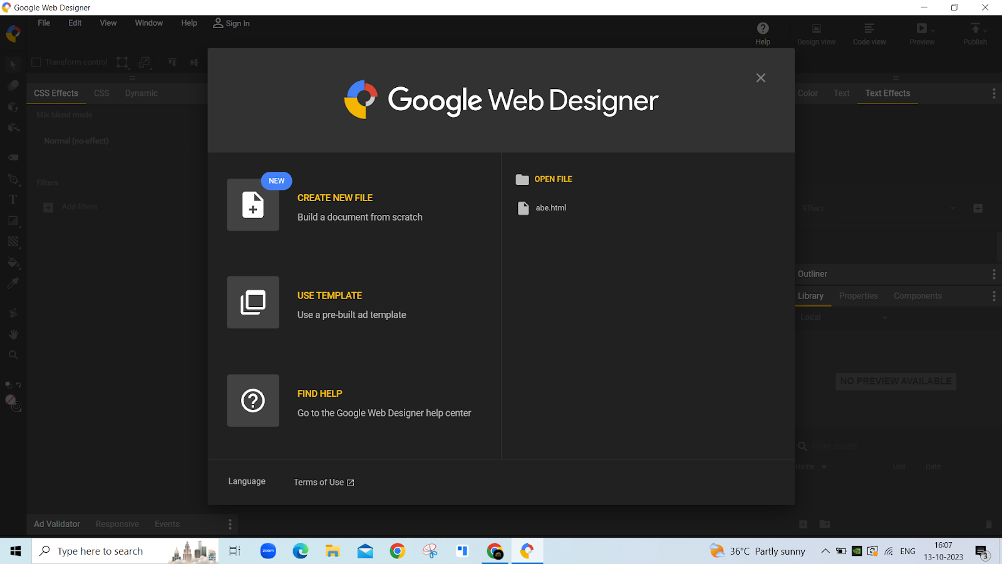Image resolution: width=1002 pixels, height=564 pixels.
Task: Open the File menu
Action: pos(44,23)
